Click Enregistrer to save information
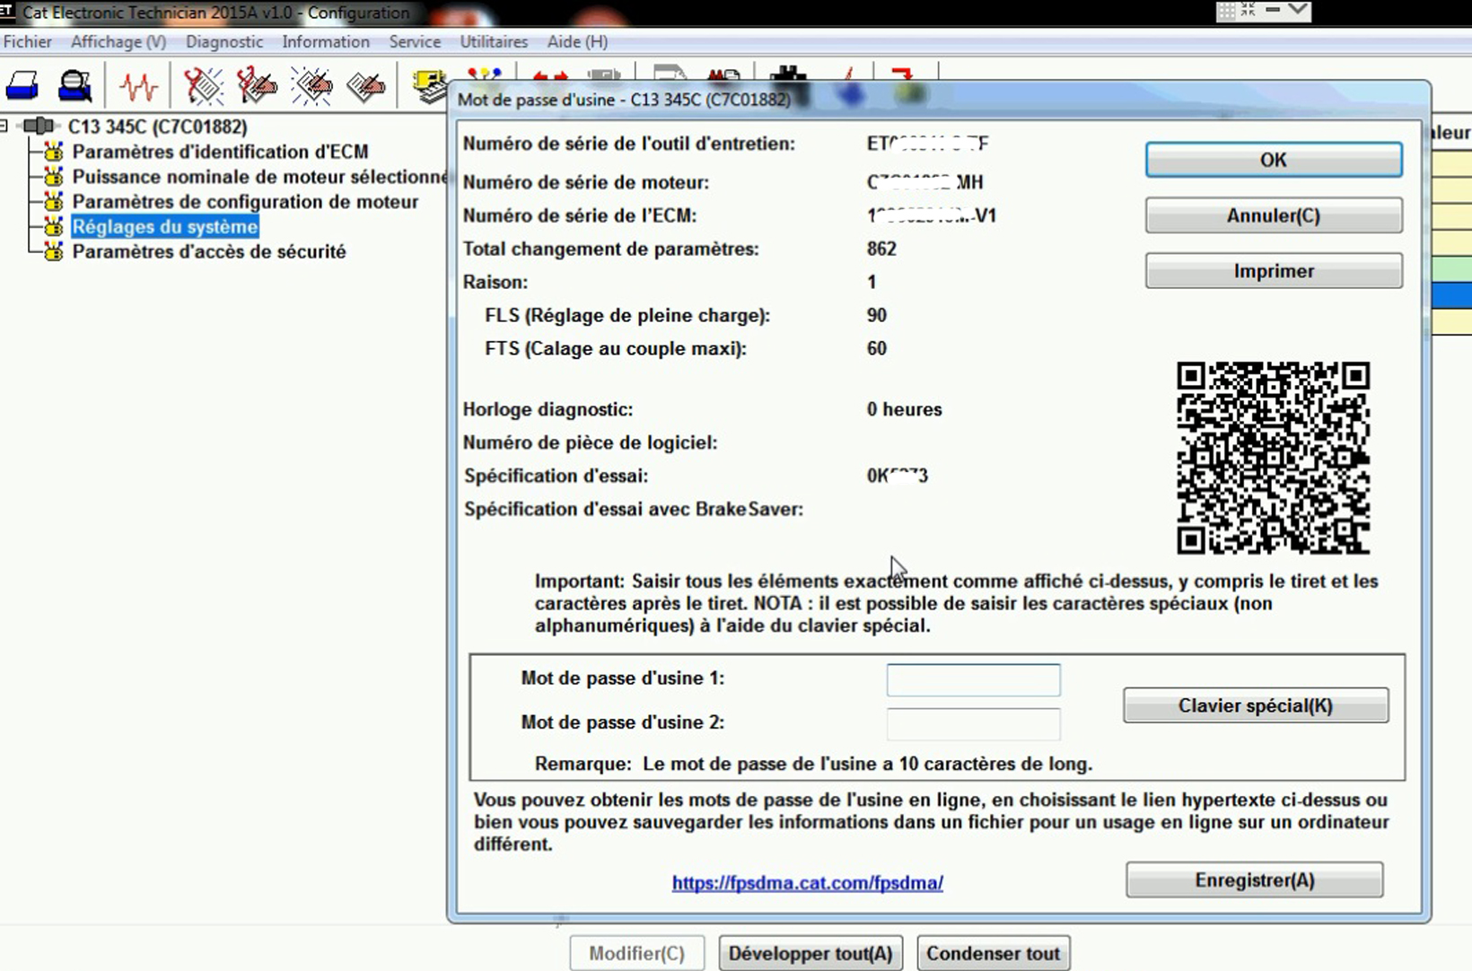The height and width of the screenshot is (971, 1472). pyautogui.click(x=1254, y=880)
